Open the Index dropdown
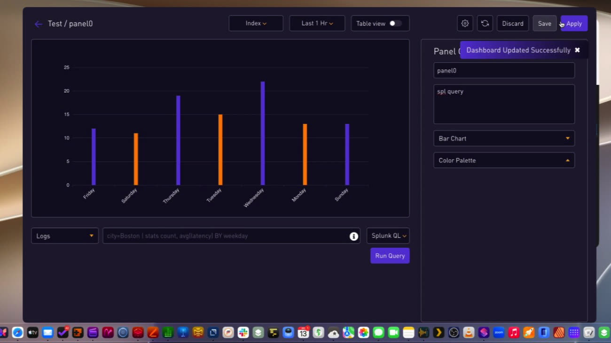This screenshot has width=611, height=343. [x=256, y=23]
